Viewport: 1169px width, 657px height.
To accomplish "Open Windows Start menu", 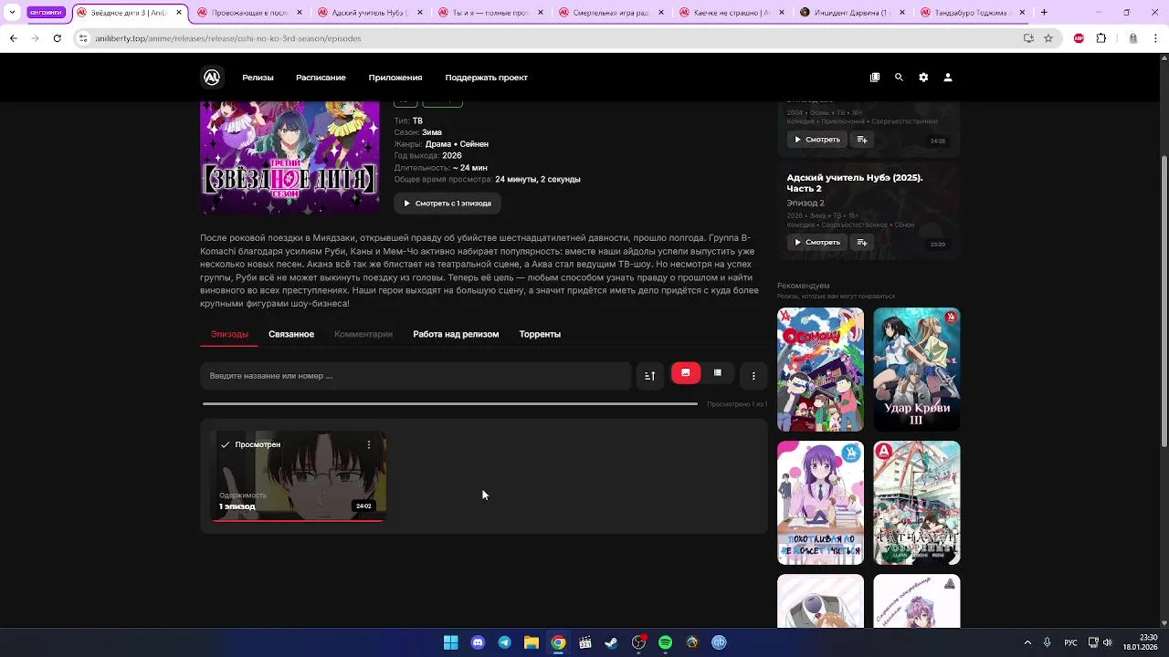I will coord(450,642).
